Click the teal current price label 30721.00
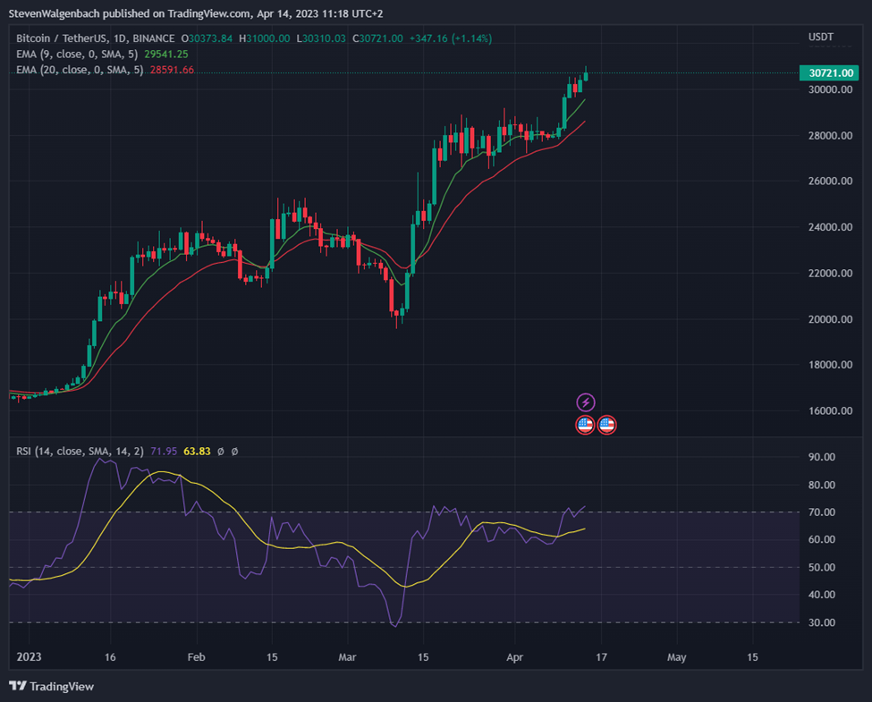This screenshot has width=872, height=702. pyautogui.click(x=829, y=72)
